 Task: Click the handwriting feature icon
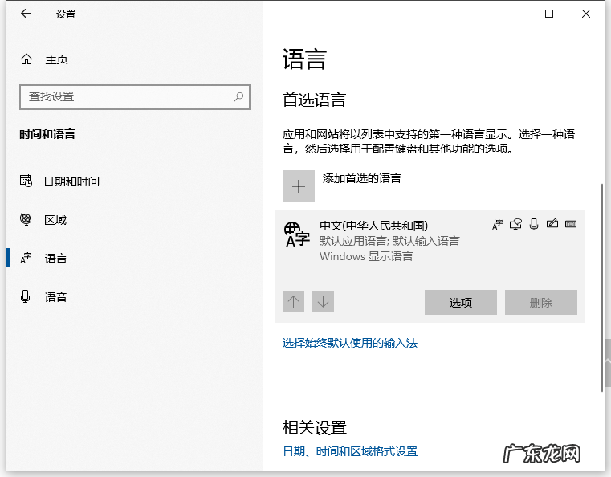click(x=552, y=224)
